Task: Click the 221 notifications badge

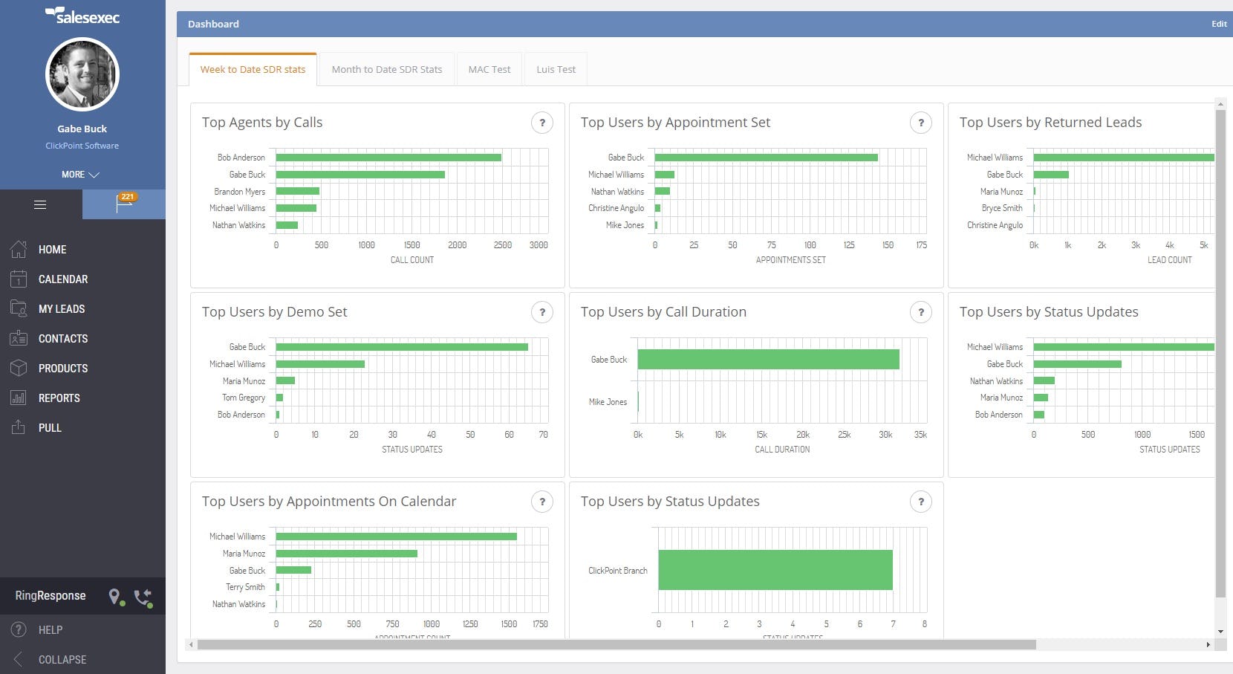Action: pyautogui.click(x=127, y=196)
